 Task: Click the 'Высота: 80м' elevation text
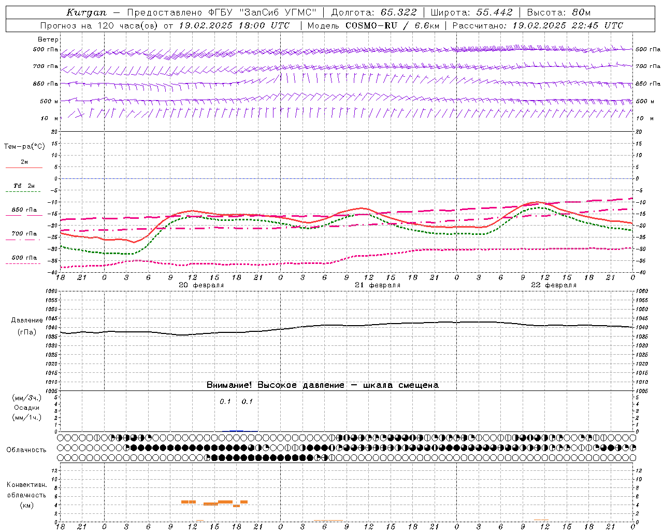[558, 12]
